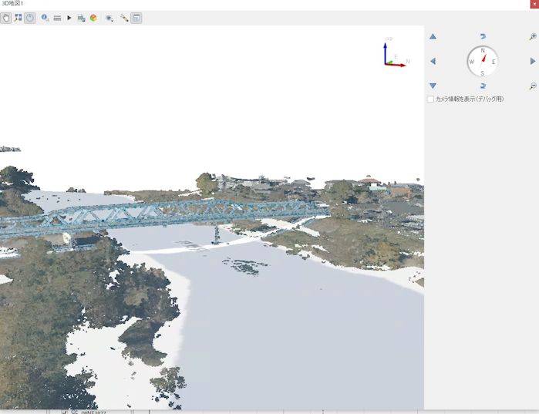Click the 3D axis orientation gizmo

point(396,52)
